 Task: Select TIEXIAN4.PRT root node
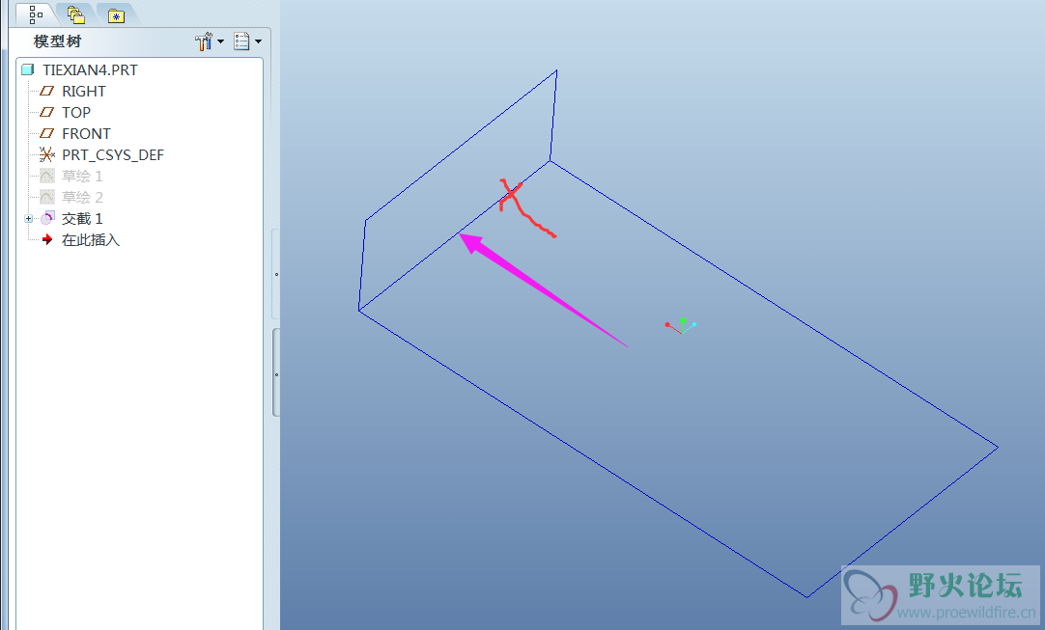[90, 69]
